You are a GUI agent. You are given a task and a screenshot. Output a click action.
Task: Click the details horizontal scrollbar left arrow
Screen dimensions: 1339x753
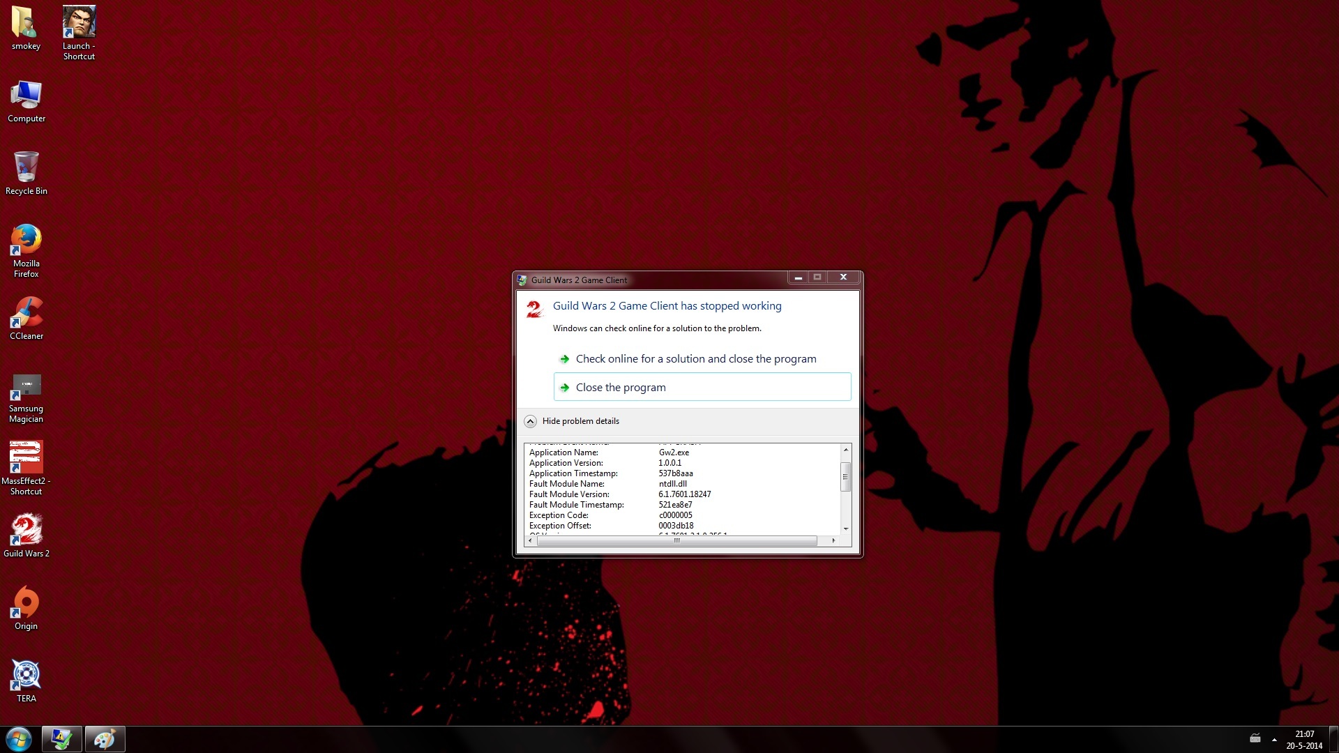tap(531, 540)
